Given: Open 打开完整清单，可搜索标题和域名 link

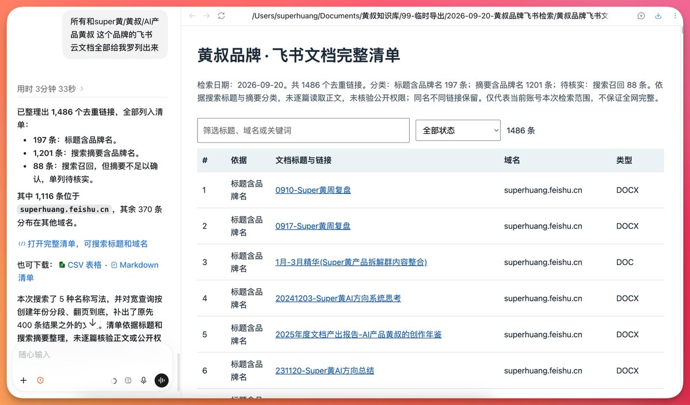Looking at the screenshot, I should (x=83, y=243).
